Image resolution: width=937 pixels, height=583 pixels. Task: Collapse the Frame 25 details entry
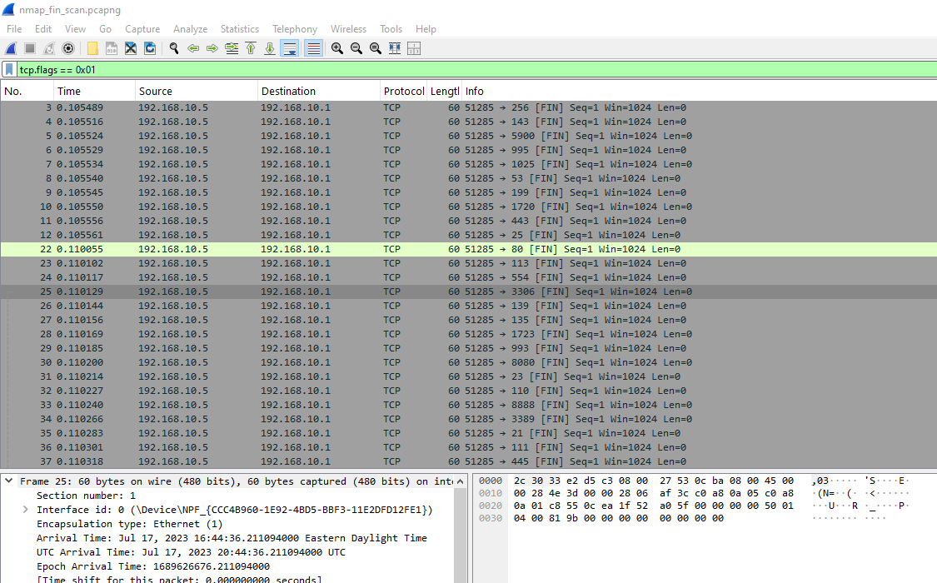click(8, 481)
